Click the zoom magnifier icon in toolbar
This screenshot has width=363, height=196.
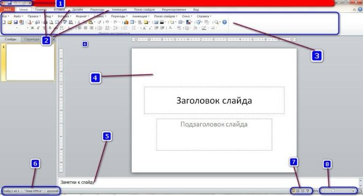pyautogui.click(x=216, y=22)
